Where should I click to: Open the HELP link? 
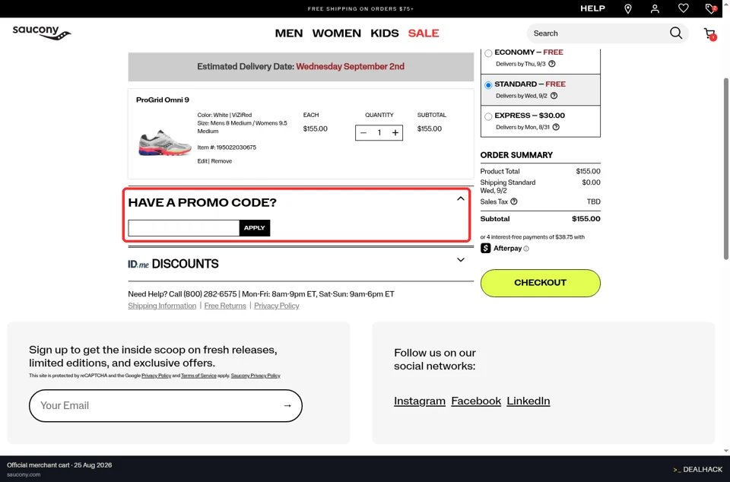click(x=592, y=8)
